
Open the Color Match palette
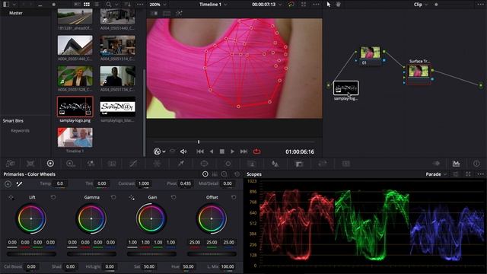coord(30,164)
